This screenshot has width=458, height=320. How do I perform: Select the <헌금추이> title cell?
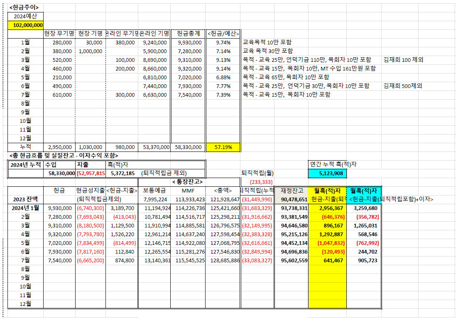[24, 7]
